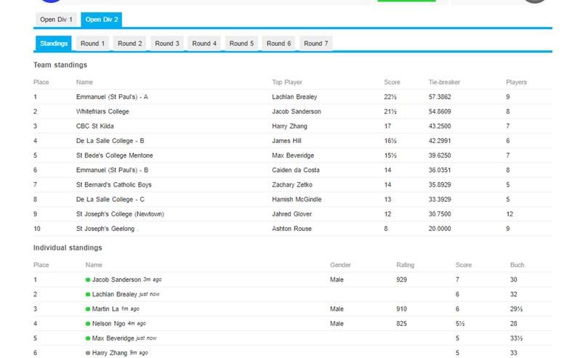Open the Round 2 tab
The height and width of the screenshot is (358, 580).
(130, 44)
